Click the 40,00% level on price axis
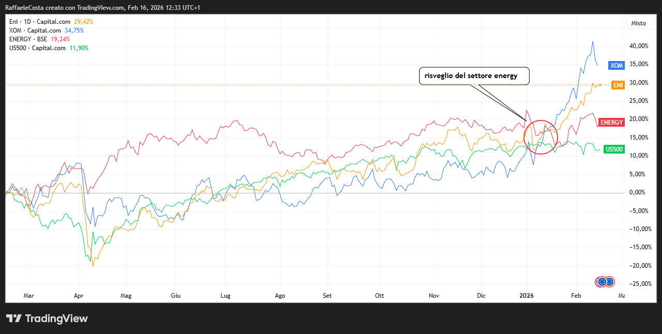 point(639,46)
